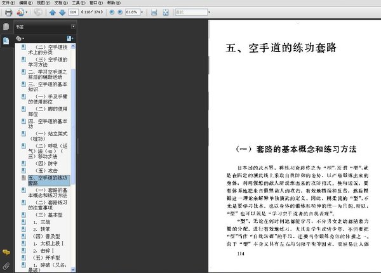Open the 帮助 menu
The image size is (381, 273).
(114, 3)
